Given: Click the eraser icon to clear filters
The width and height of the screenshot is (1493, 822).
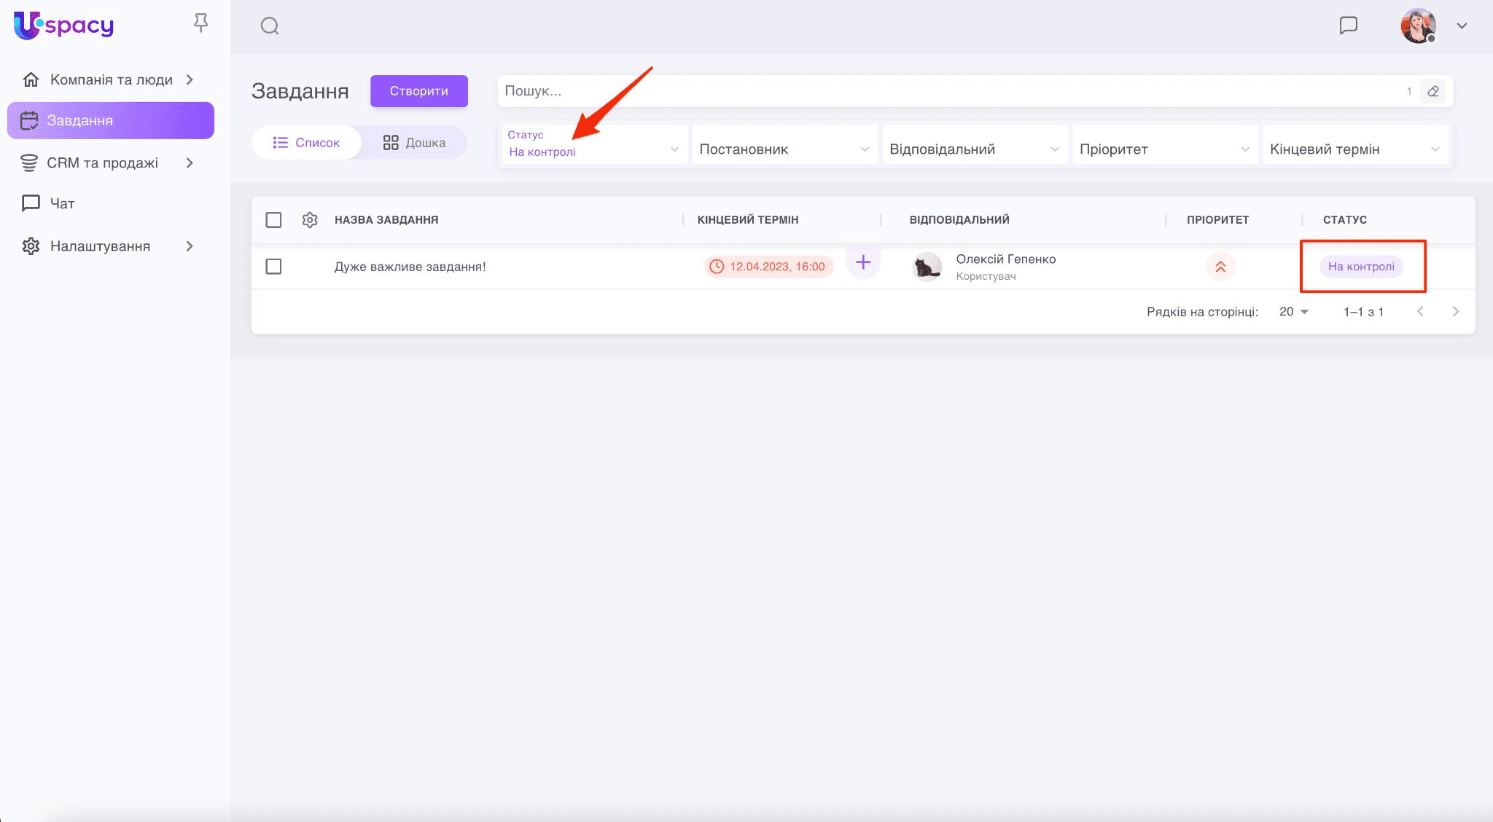Looking at the screenshot, I should (x=1432, y=92).
